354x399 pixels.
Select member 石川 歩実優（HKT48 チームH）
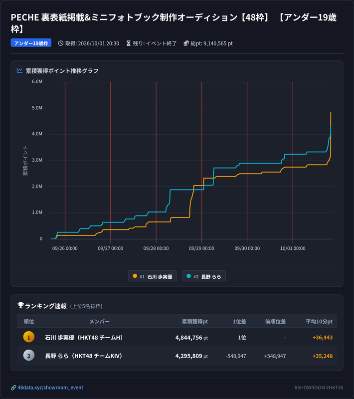(x=85, y=338)
